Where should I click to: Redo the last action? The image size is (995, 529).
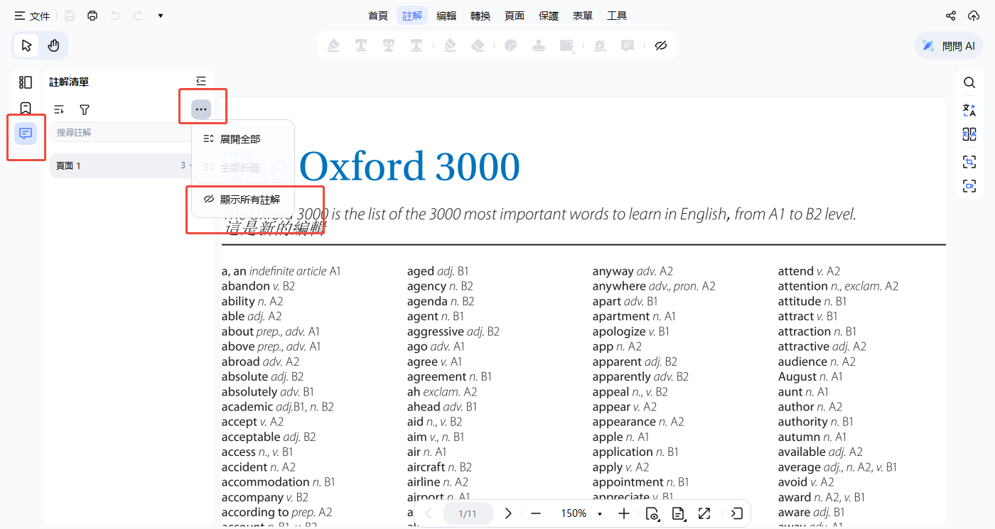138,16
